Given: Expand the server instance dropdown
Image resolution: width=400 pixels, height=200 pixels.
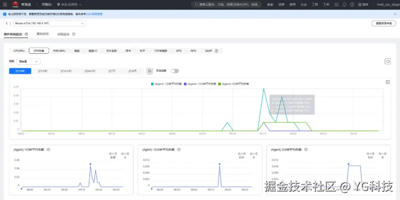Looking at the screenshot, I should (50, 24).
